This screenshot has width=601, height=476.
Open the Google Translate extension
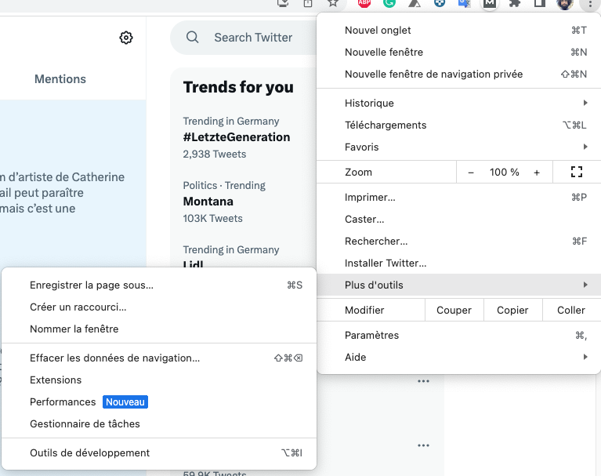point(464,3)
